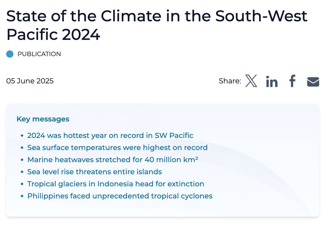Click the marine heatwaves 40 million km² line
This screenshot has width=324, height=227.
113,160
